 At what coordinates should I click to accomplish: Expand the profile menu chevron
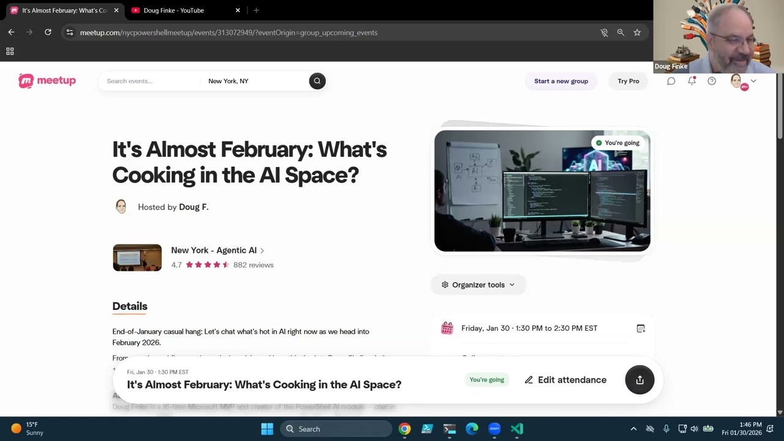(753, 81)
